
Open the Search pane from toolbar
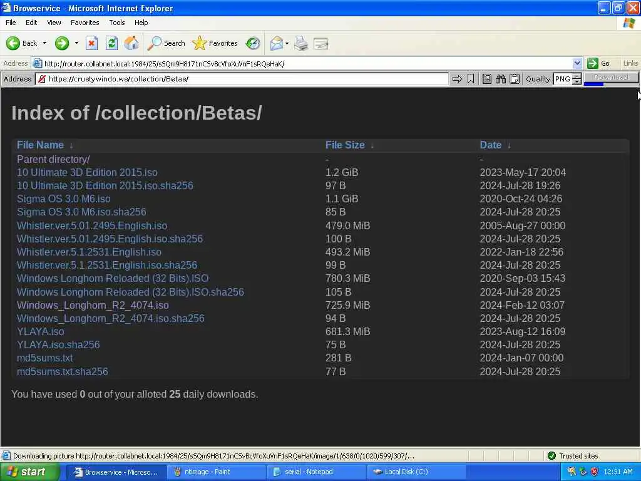pos(166,43)
